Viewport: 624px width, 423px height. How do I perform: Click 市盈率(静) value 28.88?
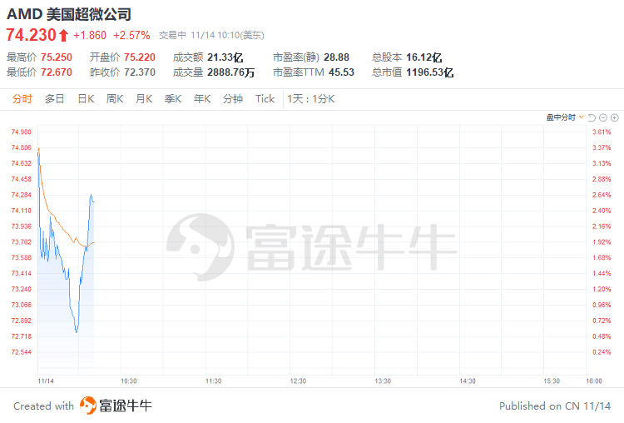click(336, 57)
